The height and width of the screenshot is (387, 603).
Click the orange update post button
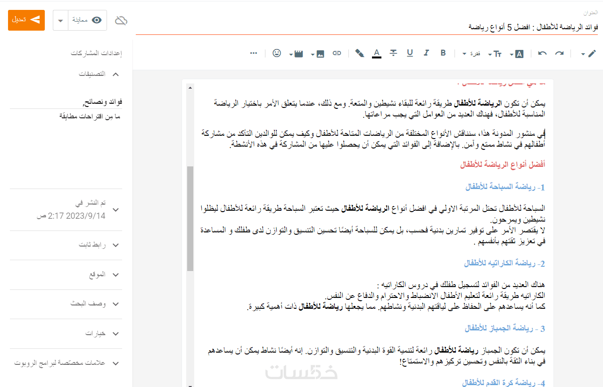click(x=26, y=20)
